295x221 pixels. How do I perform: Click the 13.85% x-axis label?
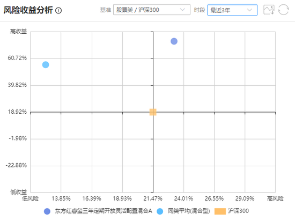point(61,198)
